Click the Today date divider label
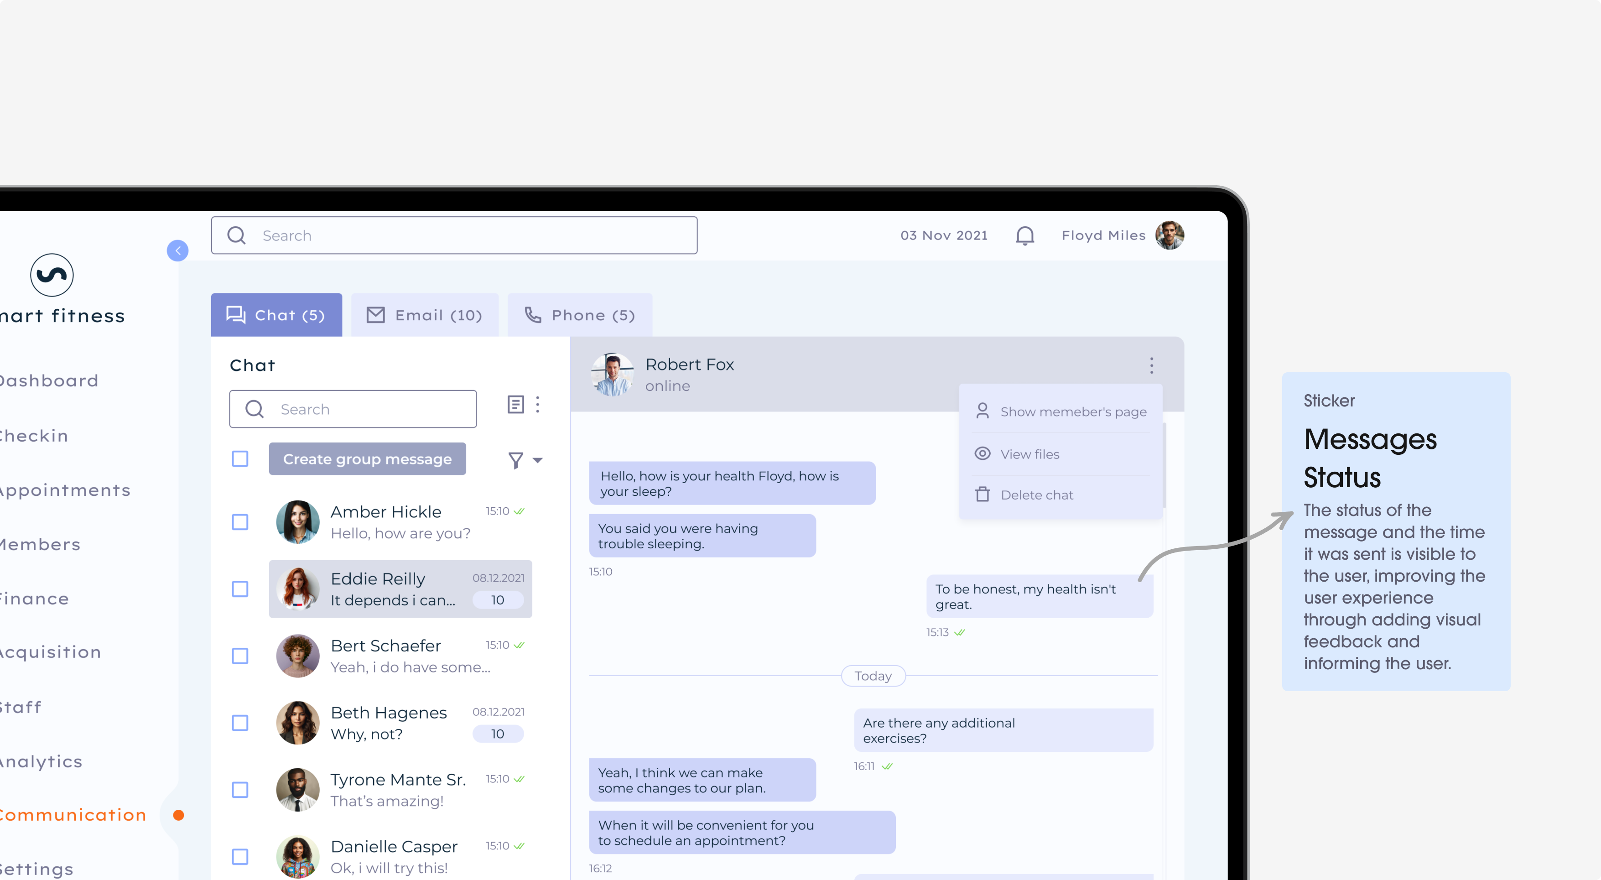Image resolution: width=1601 pixels, height=880 pixels. (x=873, y=676)
